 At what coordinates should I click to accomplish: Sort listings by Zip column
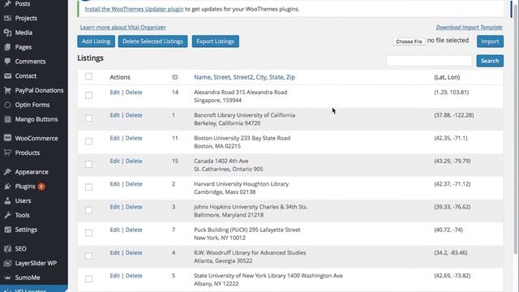(290, 77)
